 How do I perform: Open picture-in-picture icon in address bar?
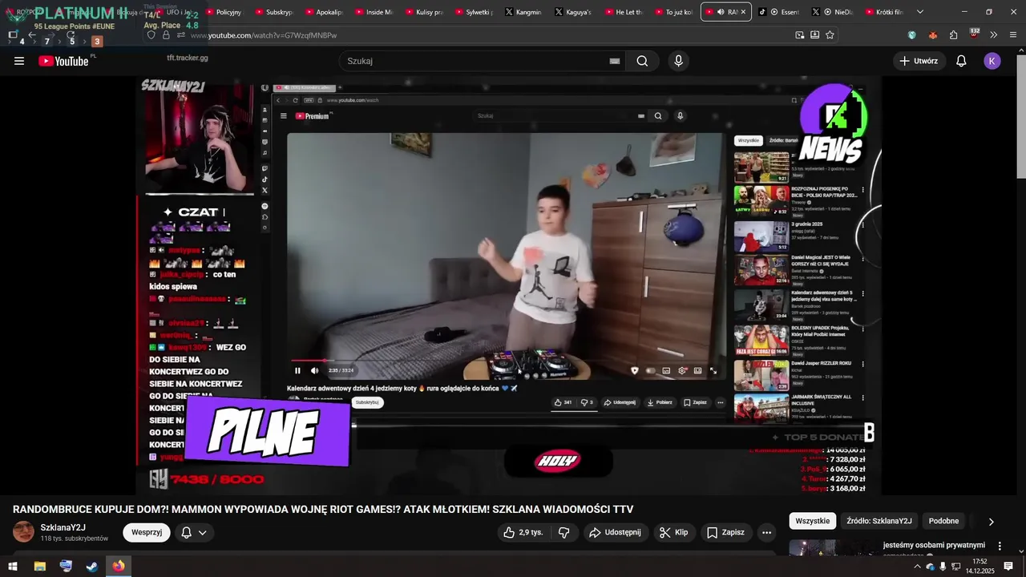[800, 35]
